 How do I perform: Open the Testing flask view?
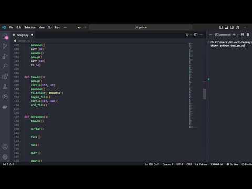[x=5, y=87]
